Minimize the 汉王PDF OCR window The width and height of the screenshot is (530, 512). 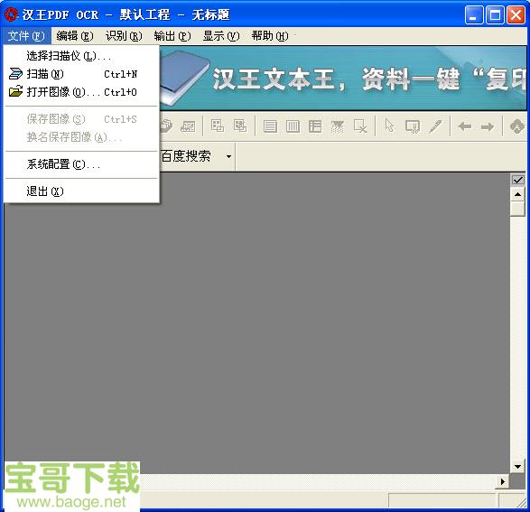point(473,14)
